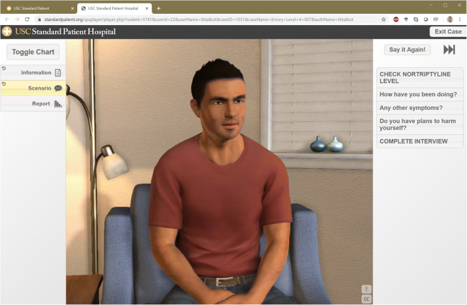
Task: Click the Report bar chart icon
Action: pyautogui.click(x=58, y=104)
